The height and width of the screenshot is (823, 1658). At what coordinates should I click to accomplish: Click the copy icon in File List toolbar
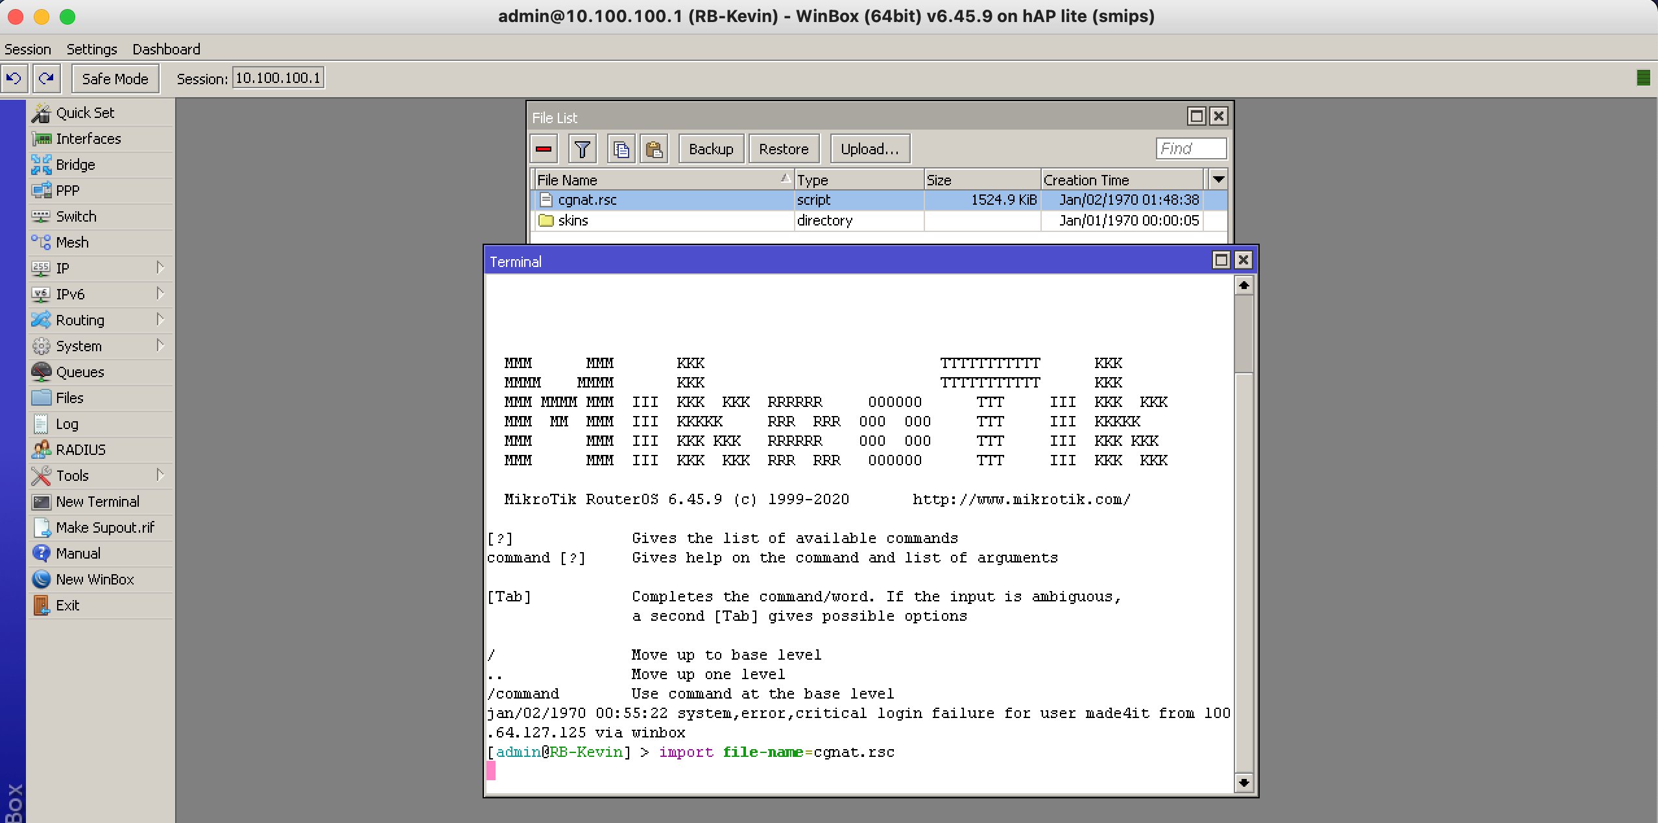(x=621, y=149)
